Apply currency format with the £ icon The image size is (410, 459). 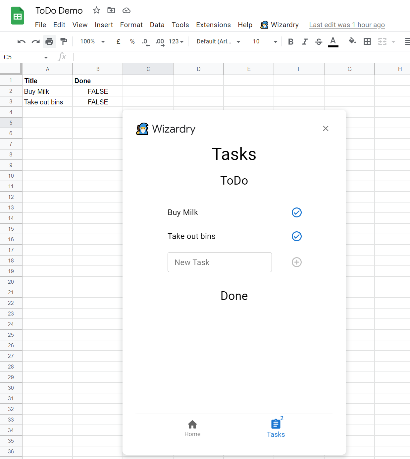point(118,41)
